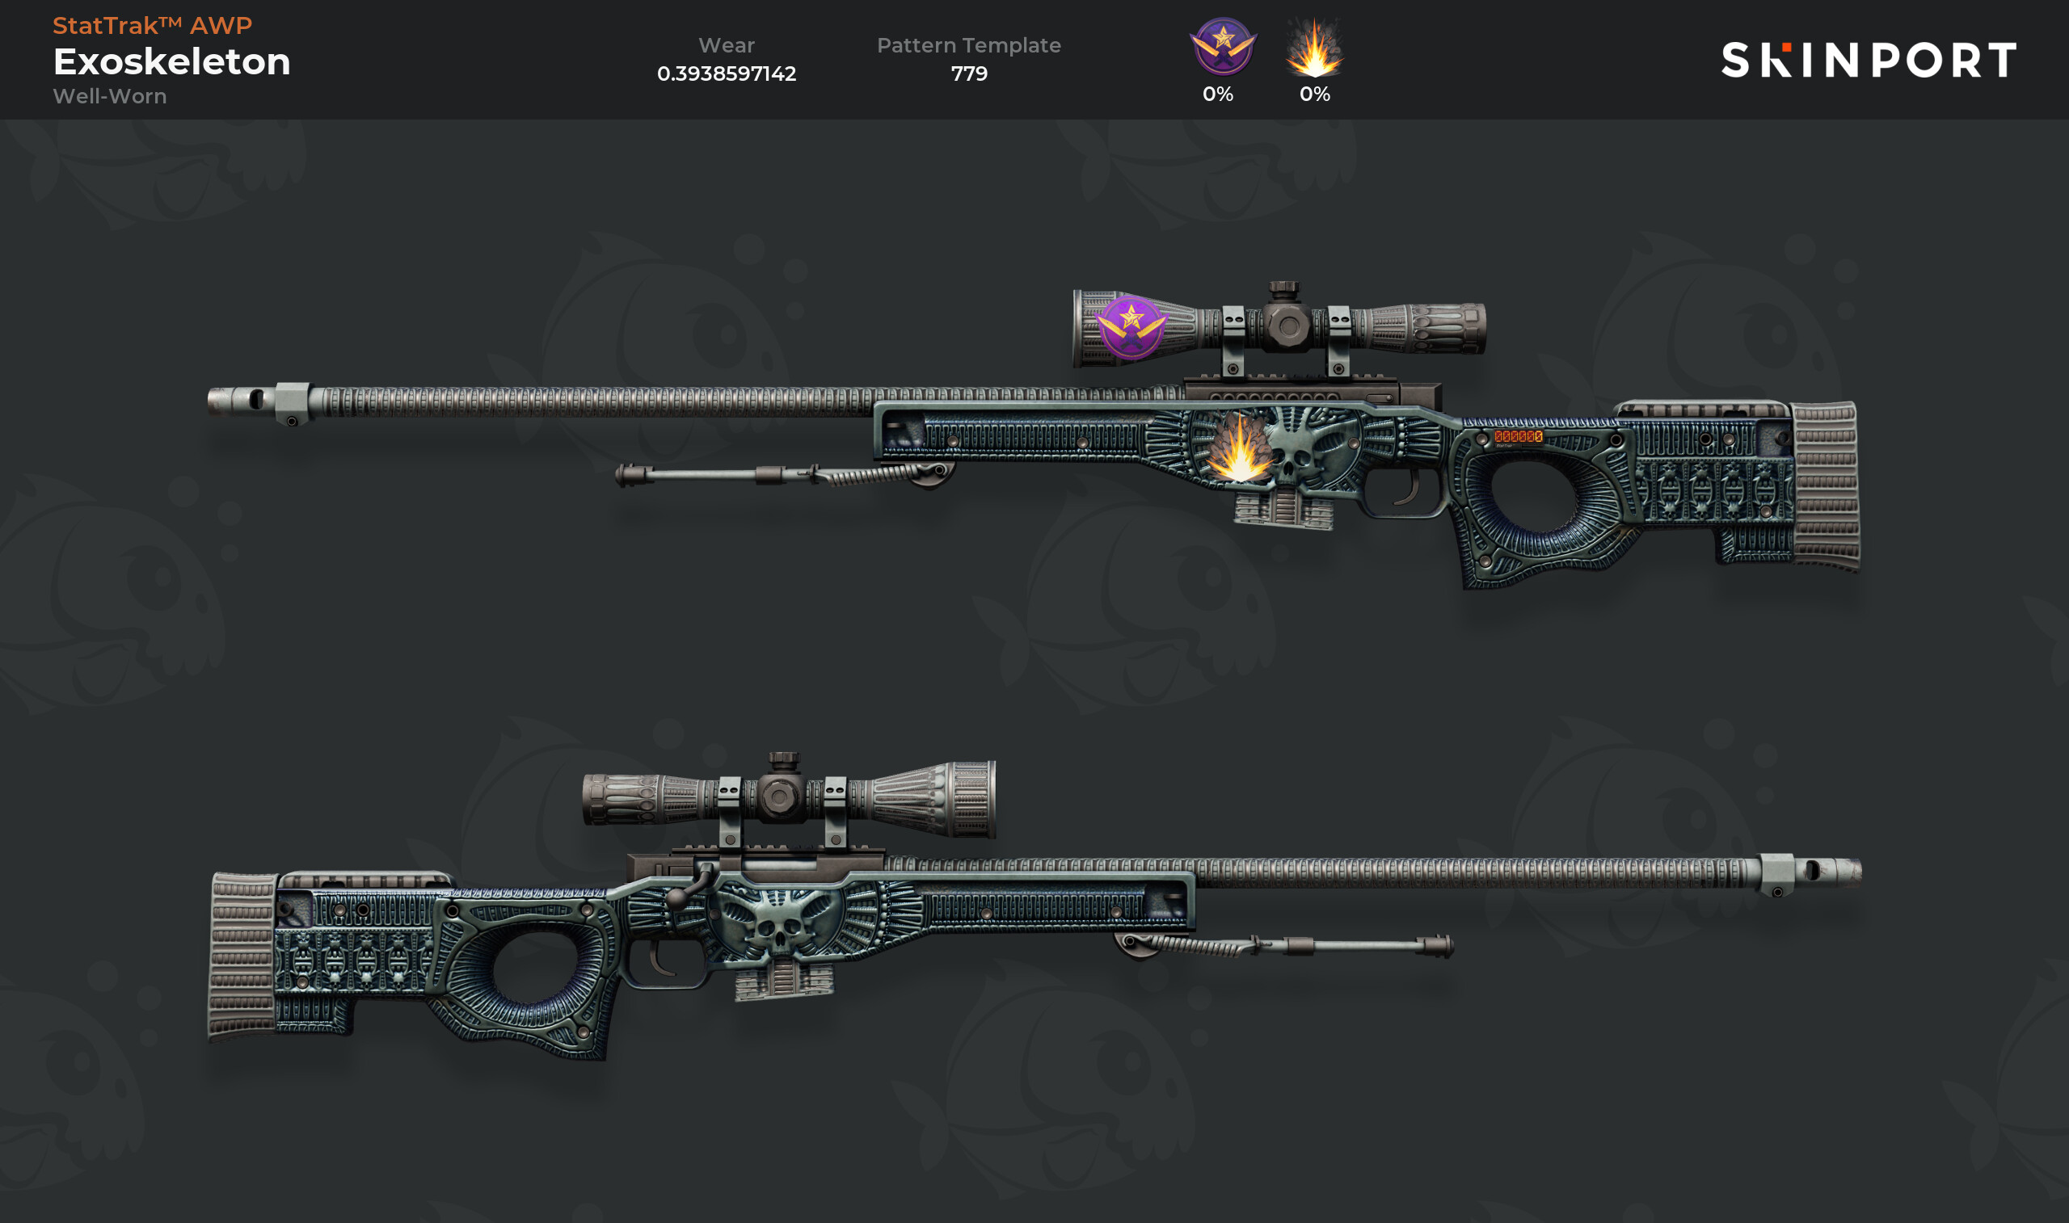Click the Pattern Template number 779
The image size is (2069, 1223).
pos(968,74)
